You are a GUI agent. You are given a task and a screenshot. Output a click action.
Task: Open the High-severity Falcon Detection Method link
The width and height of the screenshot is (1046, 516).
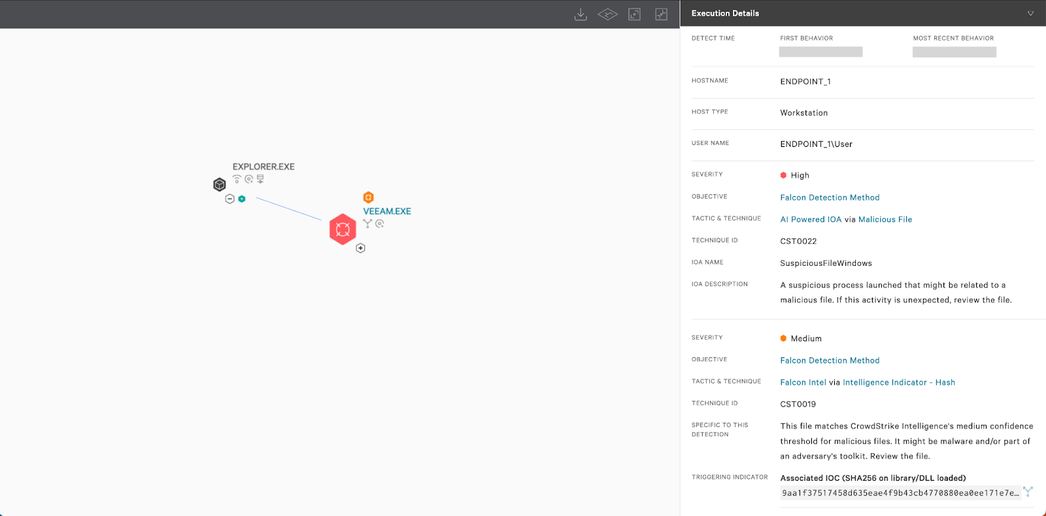pyautogui.click(x=830, y=197)
